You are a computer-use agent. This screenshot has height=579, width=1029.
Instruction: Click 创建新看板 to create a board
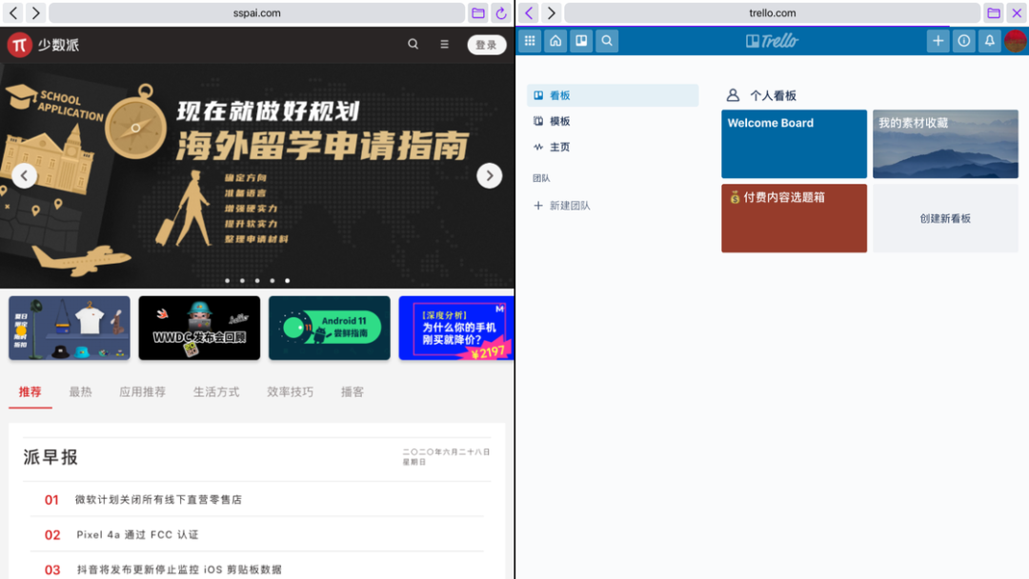tap(945, 218)
